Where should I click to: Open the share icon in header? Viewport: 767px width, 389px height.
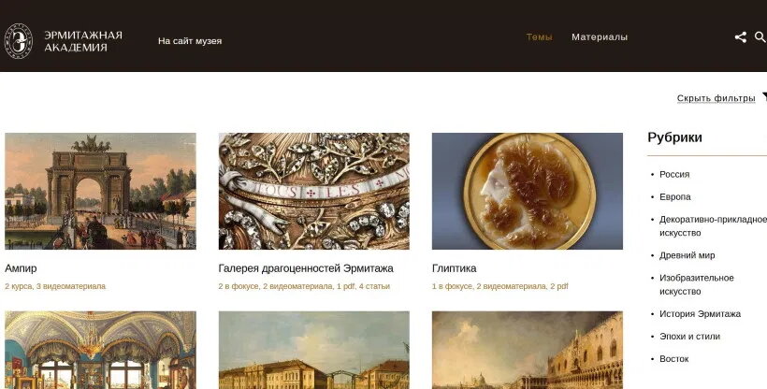740,37
